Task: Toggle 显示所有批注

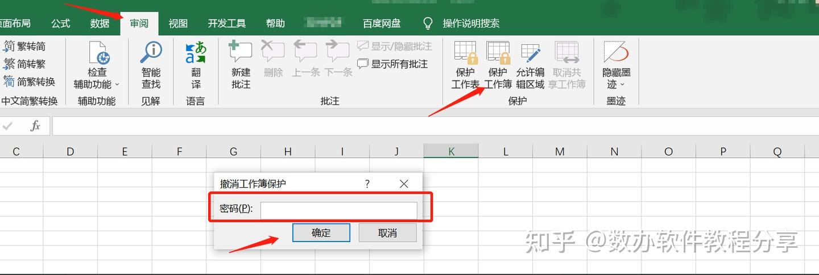Action: click(x=392, y=64)
